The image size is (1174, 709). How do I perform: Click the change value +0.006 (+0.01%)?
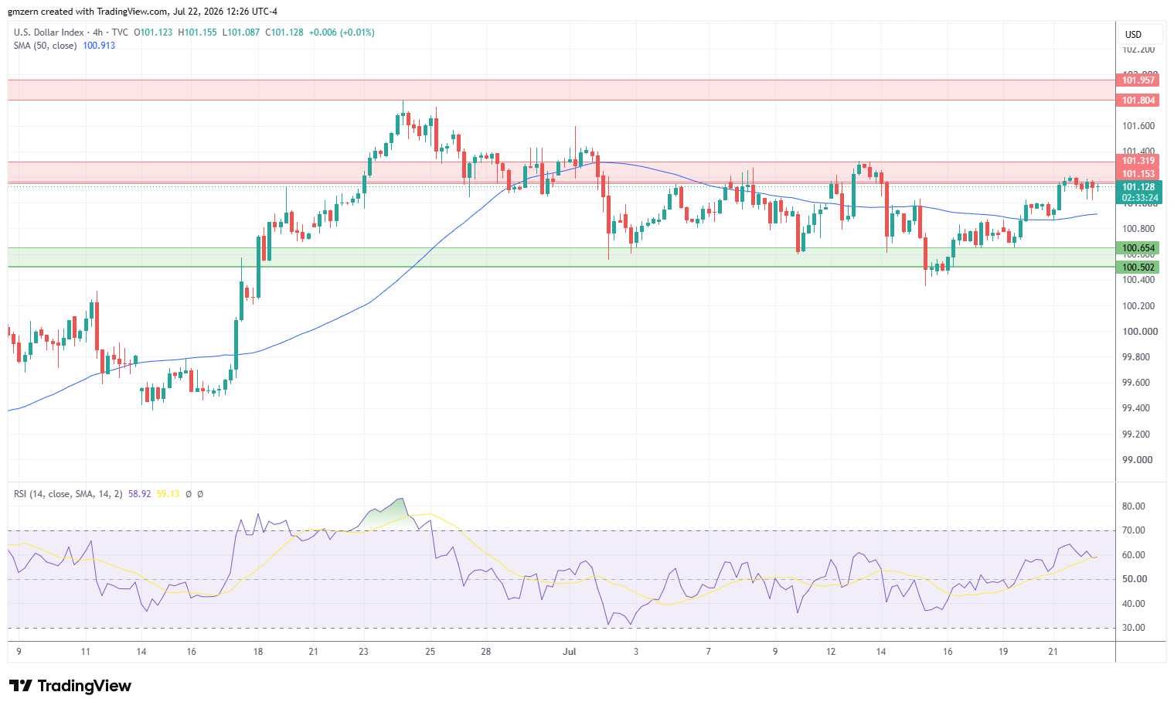[x=342, y=32]
